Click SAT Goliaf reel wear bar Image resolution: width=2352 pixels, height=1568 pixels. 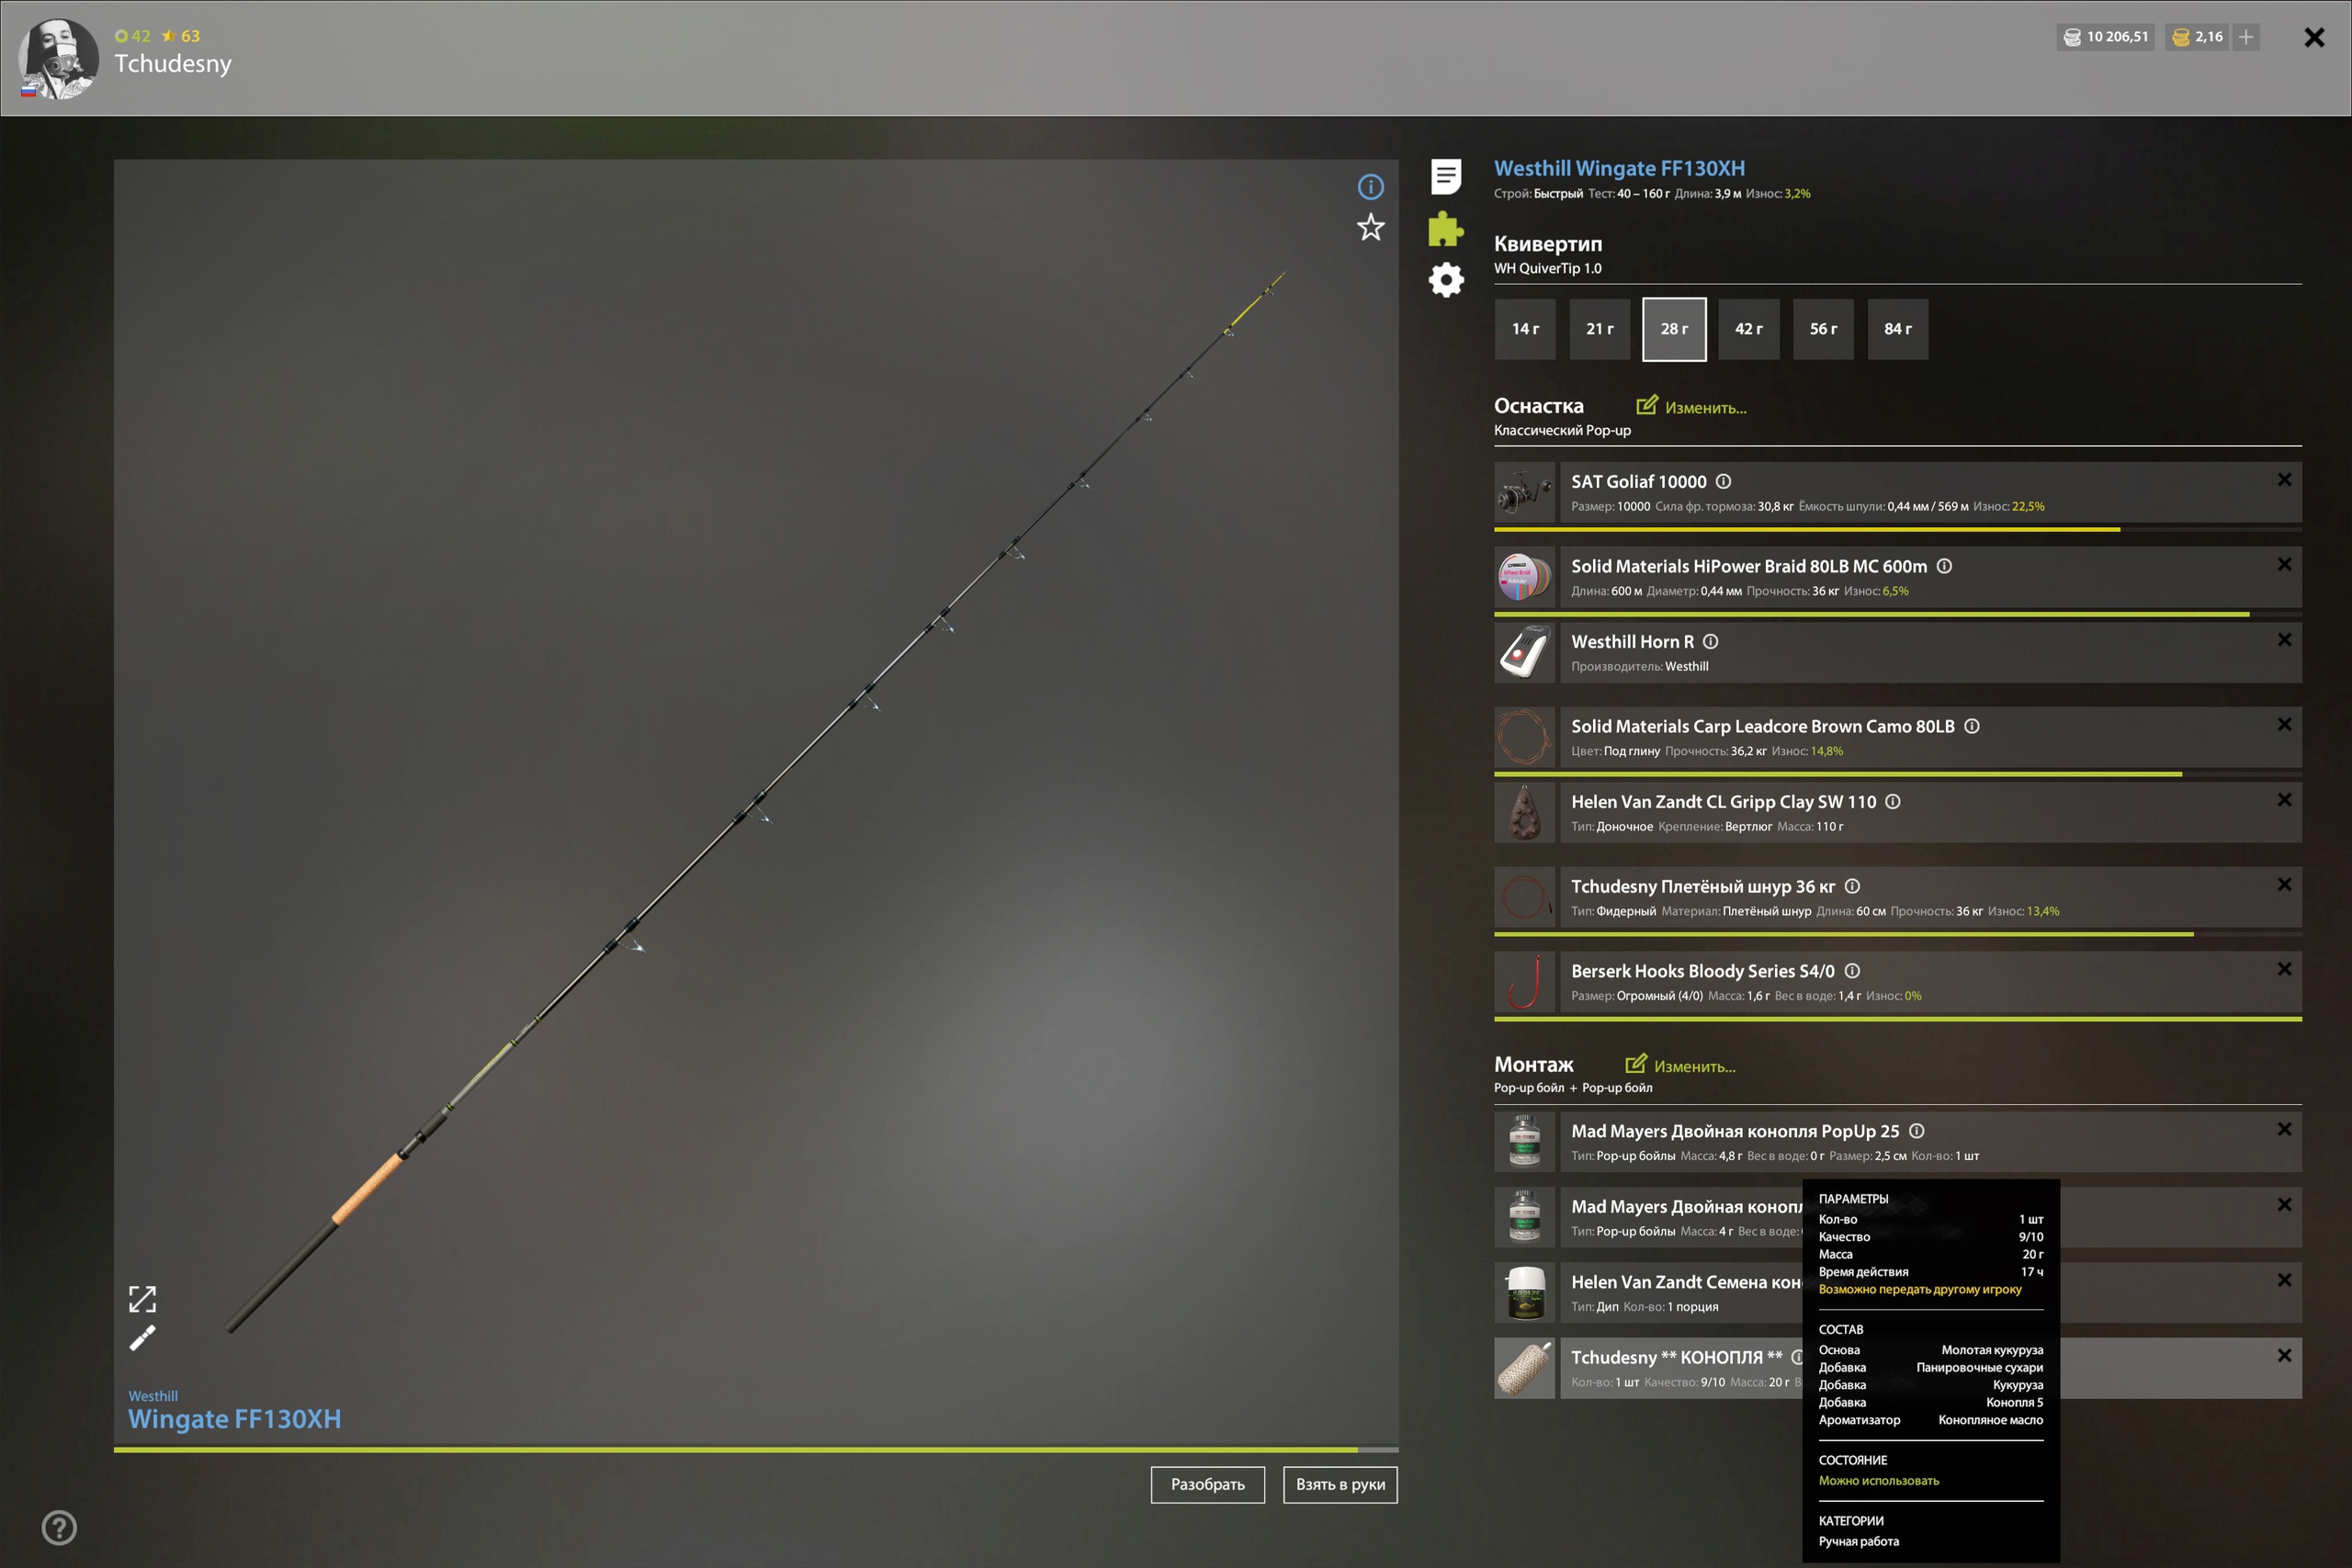[x=1898, y=529]
